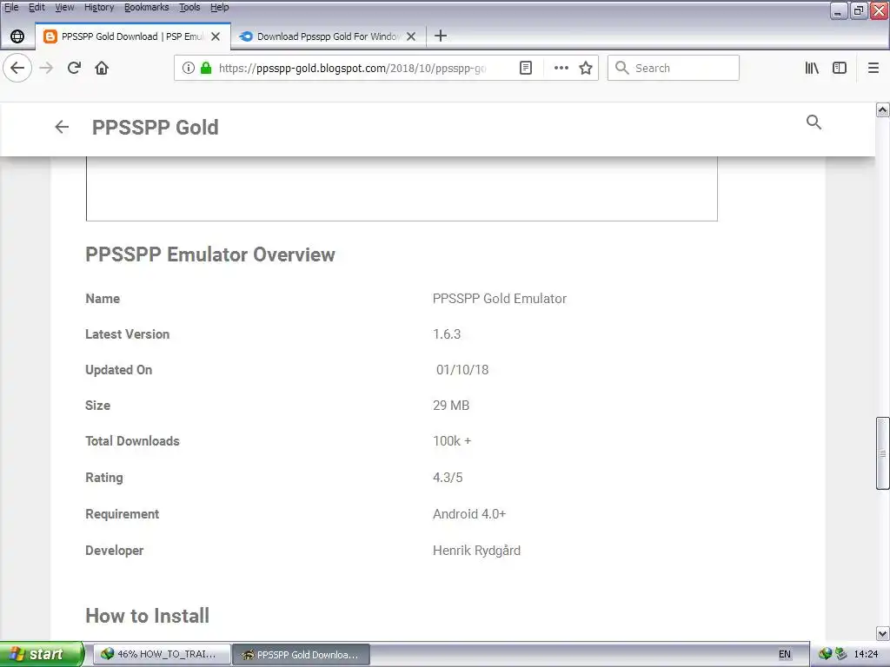Click the Requirement value Android 4.0+
Image resolution: width=890 pixels, height=667 pixels.
click(469, 514)
